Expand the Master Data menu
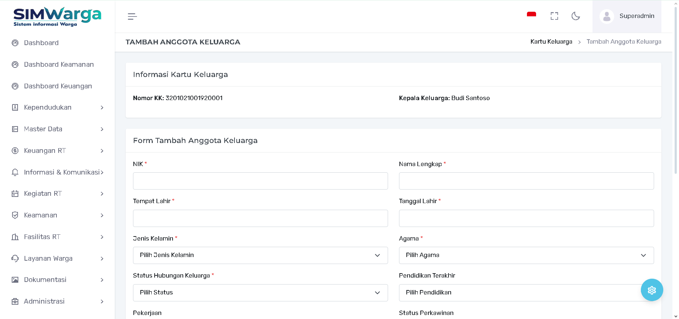 (x=58, y=129)
